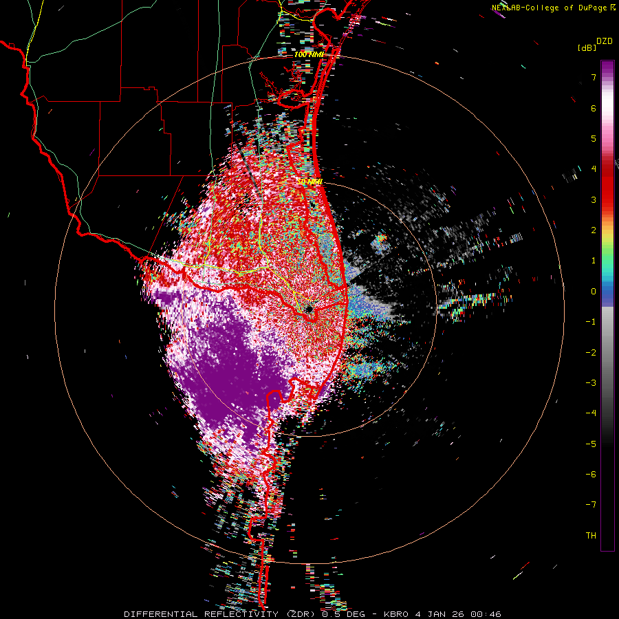Click the DIFFERENTIAL REFLECTIVITY (ZDR) caption text
619x619 pixels.
219,614
